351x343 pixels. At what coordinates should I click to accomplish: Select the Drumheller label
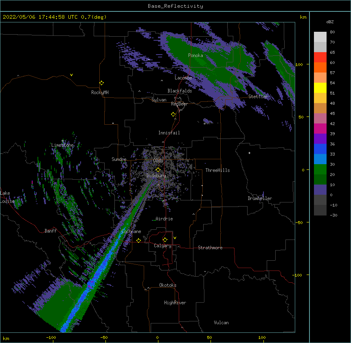click(x=260, y=198)
